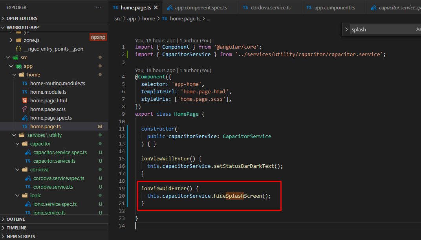Click the HTML5 icon of home.page.html
The image size is (421, 240).
[25, 100]
